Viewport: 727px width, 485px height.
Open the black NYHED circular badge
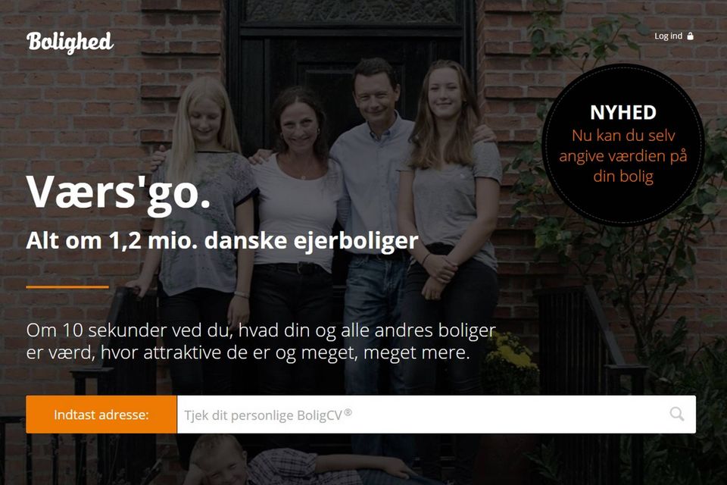point(622,144)
